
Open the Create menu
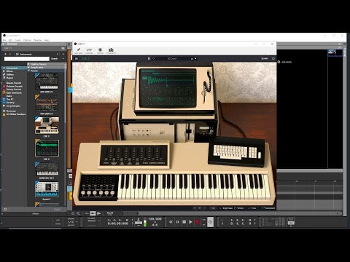pos(18,40)
